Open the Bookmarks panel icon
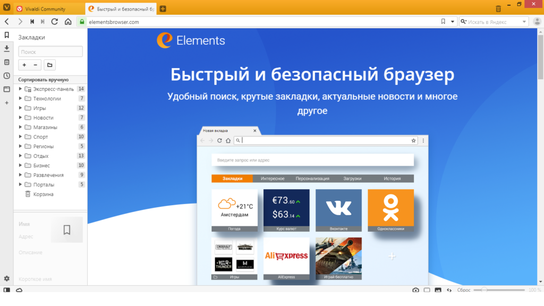 pos(6,35)
